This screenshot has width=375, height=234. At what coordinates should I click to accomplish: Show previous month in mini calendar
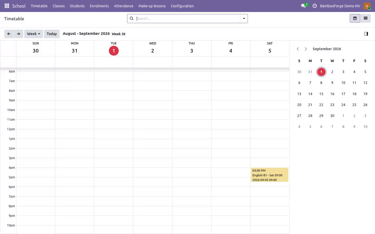coord(298,49)
